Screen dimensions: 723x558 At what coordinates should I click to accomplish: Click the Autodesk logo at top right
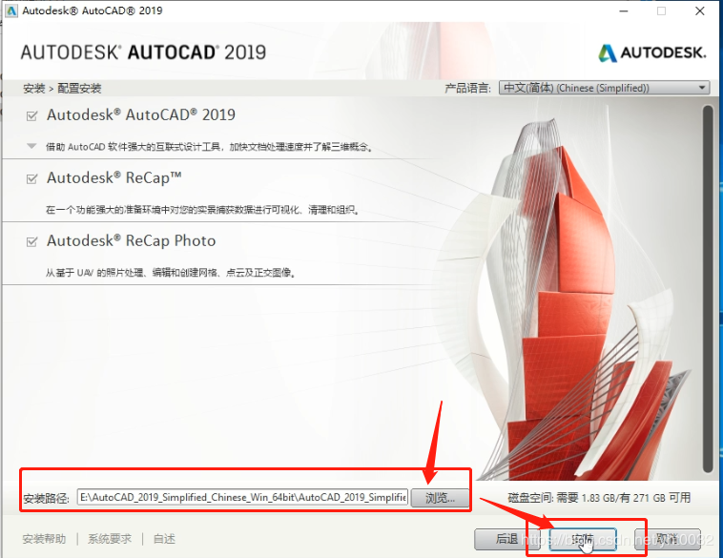pyautogui.click(x=652, y=52)
